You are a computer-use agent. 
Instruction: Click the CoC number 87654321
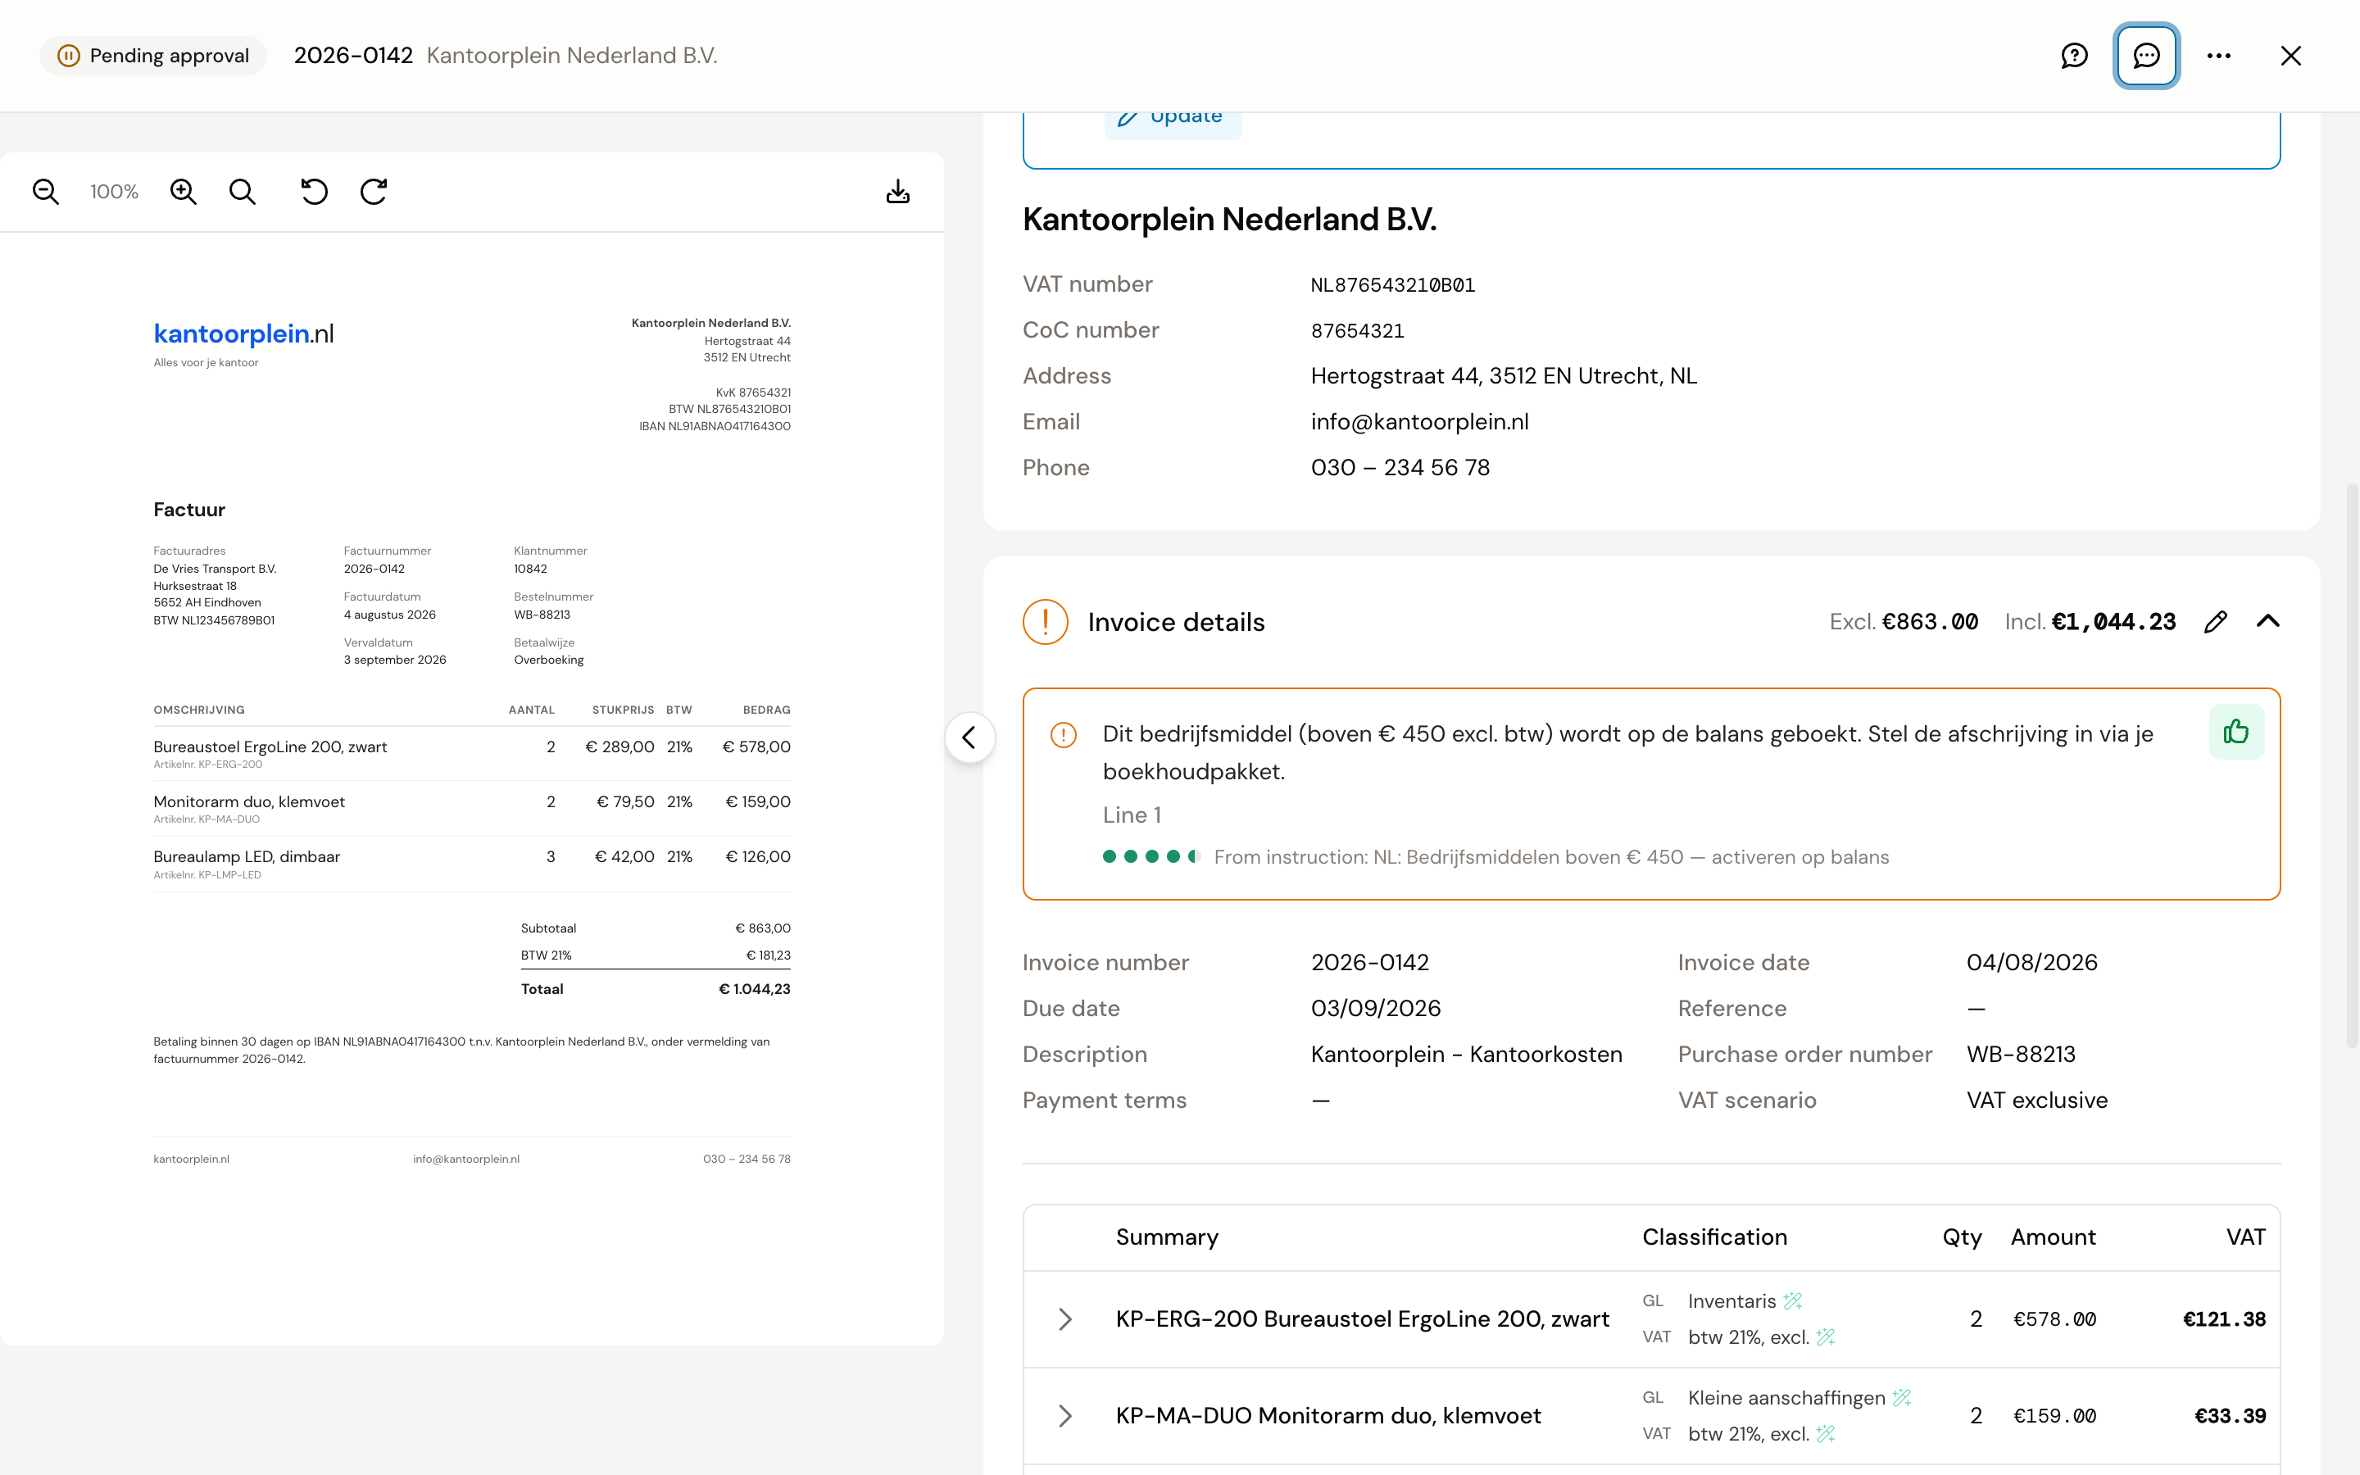coord(1358,331)
